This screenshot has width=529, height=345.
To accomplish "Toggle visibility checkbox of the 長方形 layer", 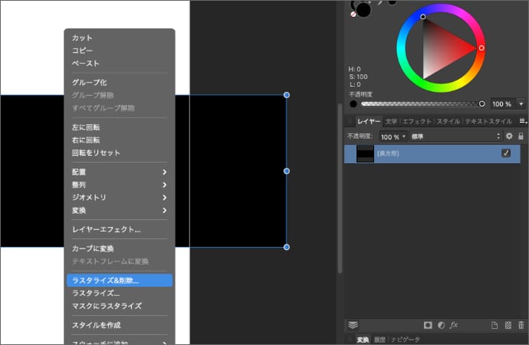I will [x=506, y=153].
